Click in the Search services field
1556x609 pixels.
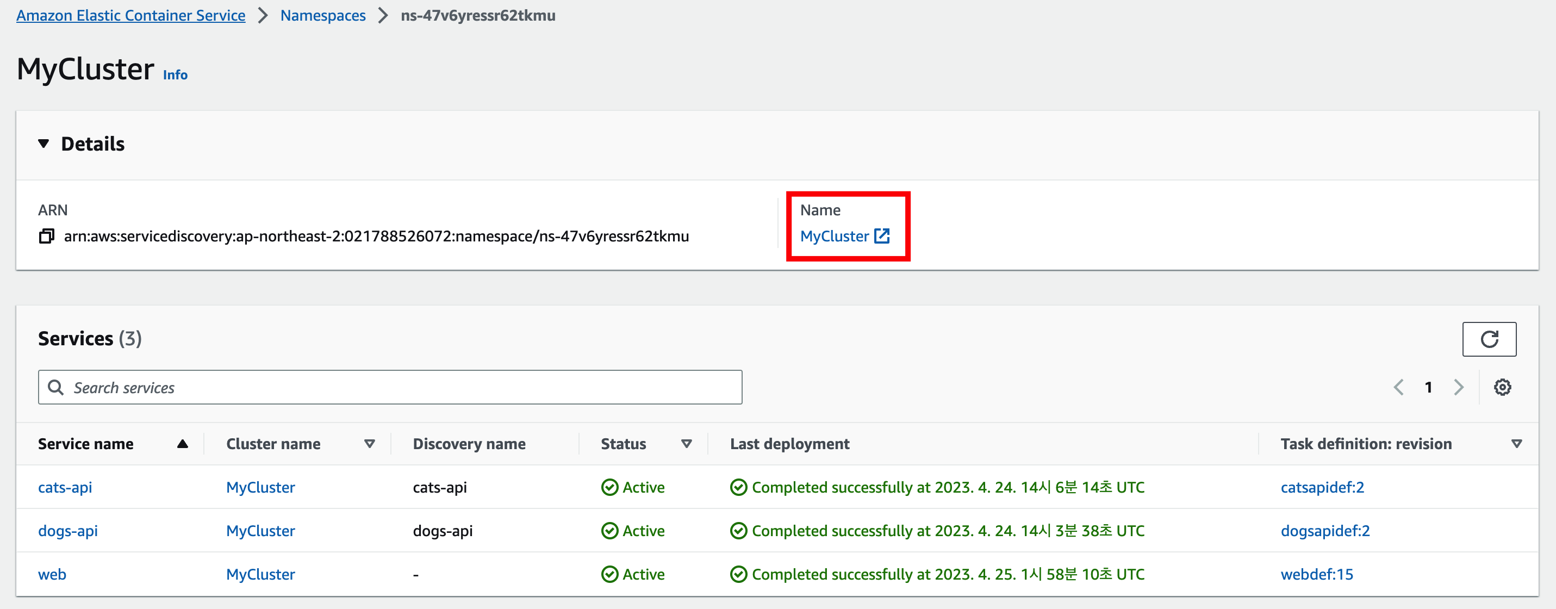[x=399, y=387]
